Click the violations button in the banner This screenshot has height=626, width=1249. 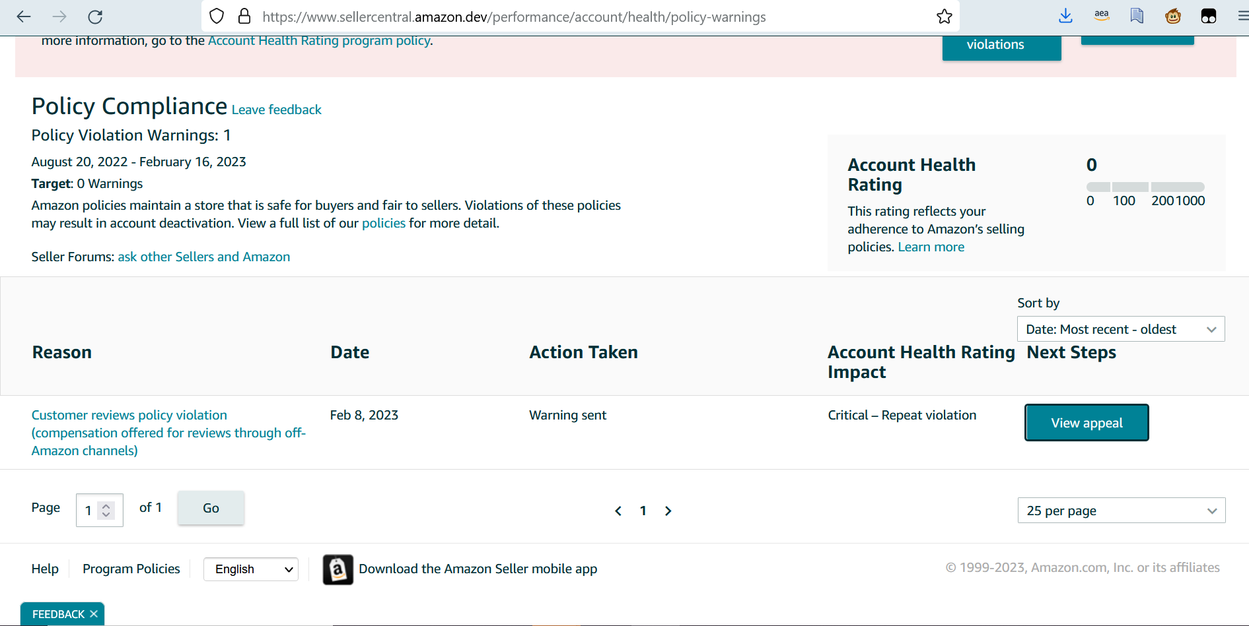pos(1001,47)
